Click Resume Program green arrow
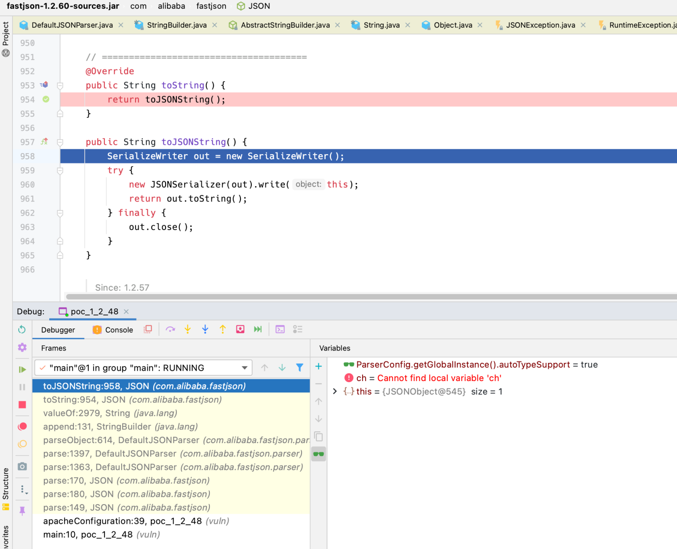The image size is (677, 549). [x=22, y=369]
